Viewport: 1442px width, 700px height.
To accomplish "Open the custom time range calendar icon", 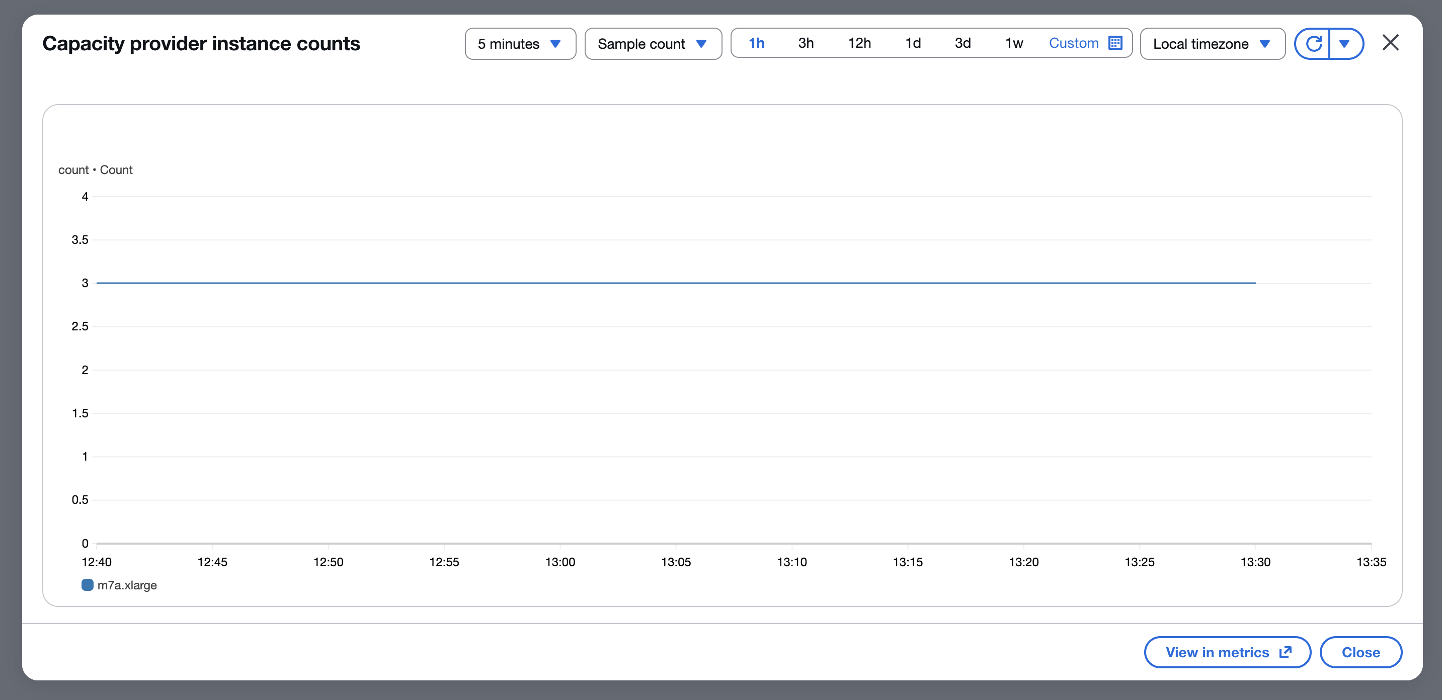I will coord(1115,43).
